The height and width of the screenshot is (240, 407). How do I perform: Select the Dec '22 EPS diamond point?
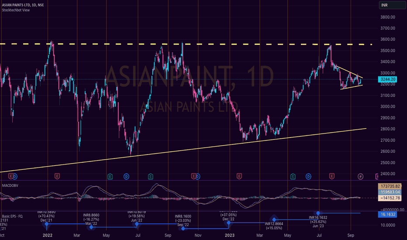coord(229,223)
